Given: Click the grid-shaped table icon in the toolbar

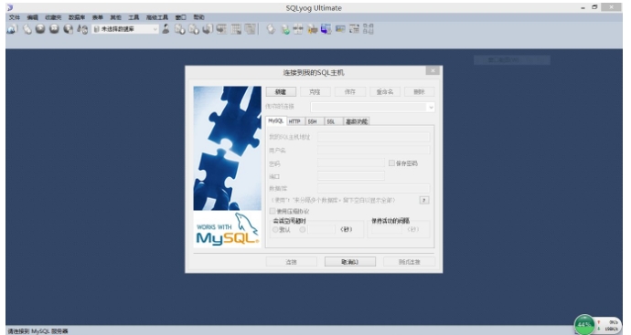Looking at the screenshot, I should (236, 29).
